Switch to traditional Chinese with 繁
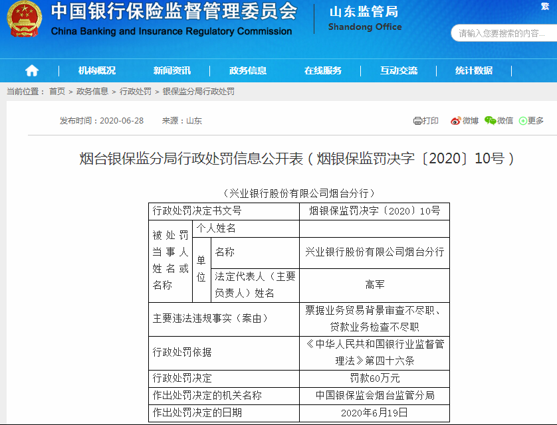 (545, 7)
